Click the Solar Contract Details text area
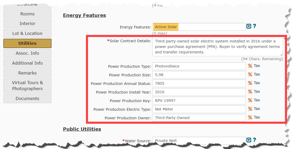Image resolution: width=292 pixels, height=149 pixels. [x=218, y=46]
